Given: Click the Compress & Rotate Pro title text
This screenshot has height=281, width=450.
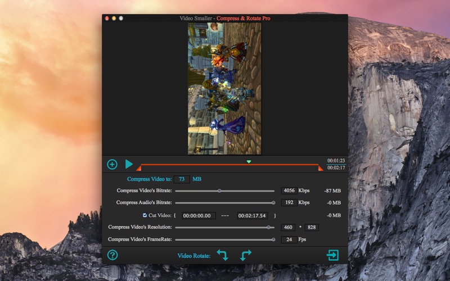Looking at the screenshot, I should (x=244, y=19).
